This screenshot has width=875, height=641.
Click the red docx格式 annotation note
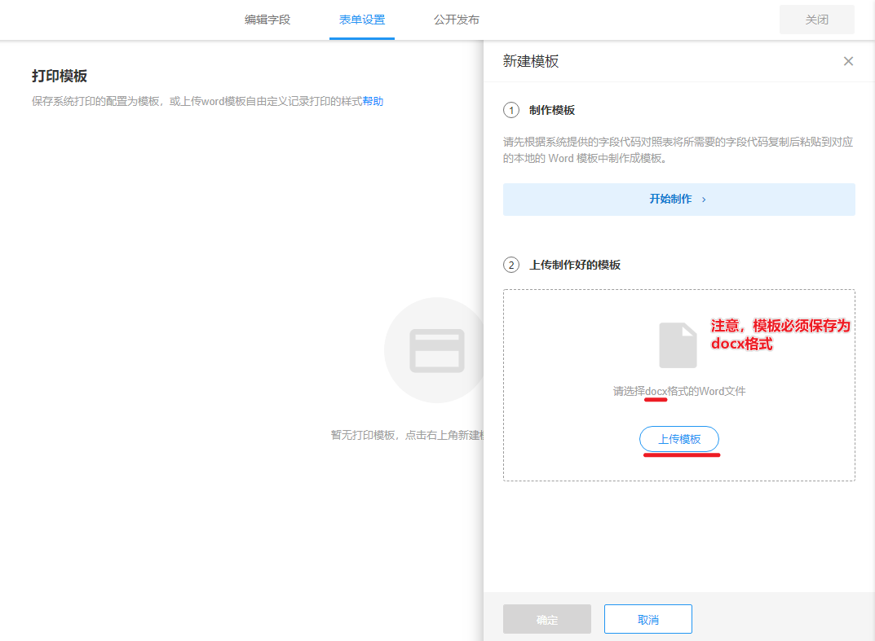click(780, 335)
